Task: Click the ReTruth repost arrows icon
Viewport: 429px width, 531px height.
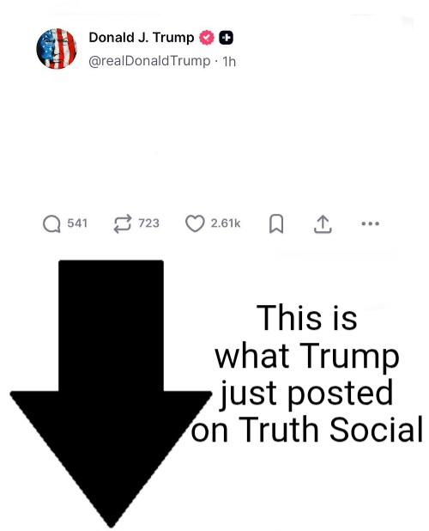Action: [122, 224]
